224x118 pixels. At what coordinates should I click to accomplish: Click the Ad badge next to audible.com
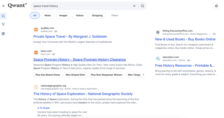coord(56,31)
